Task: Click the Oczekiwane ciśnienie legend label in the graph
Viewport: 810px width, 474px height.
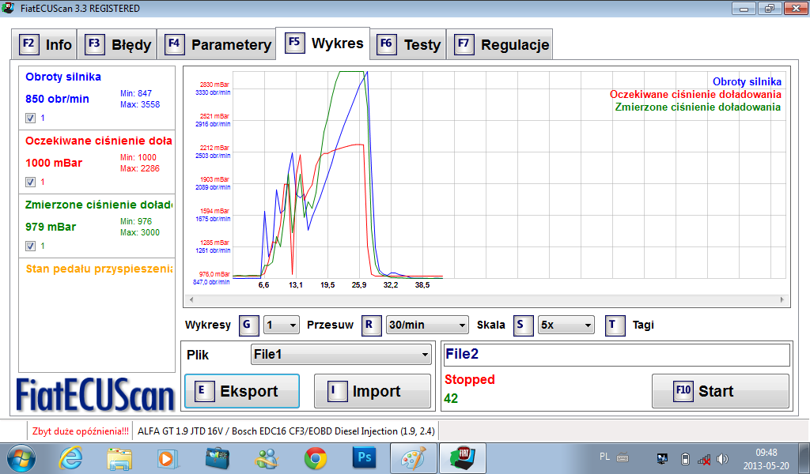Action: (695, 94)
